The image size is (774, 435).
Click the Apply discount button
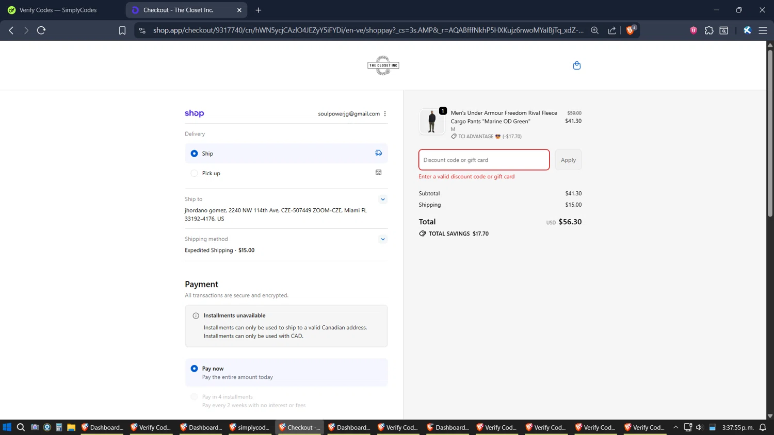[x=568, y=160]
